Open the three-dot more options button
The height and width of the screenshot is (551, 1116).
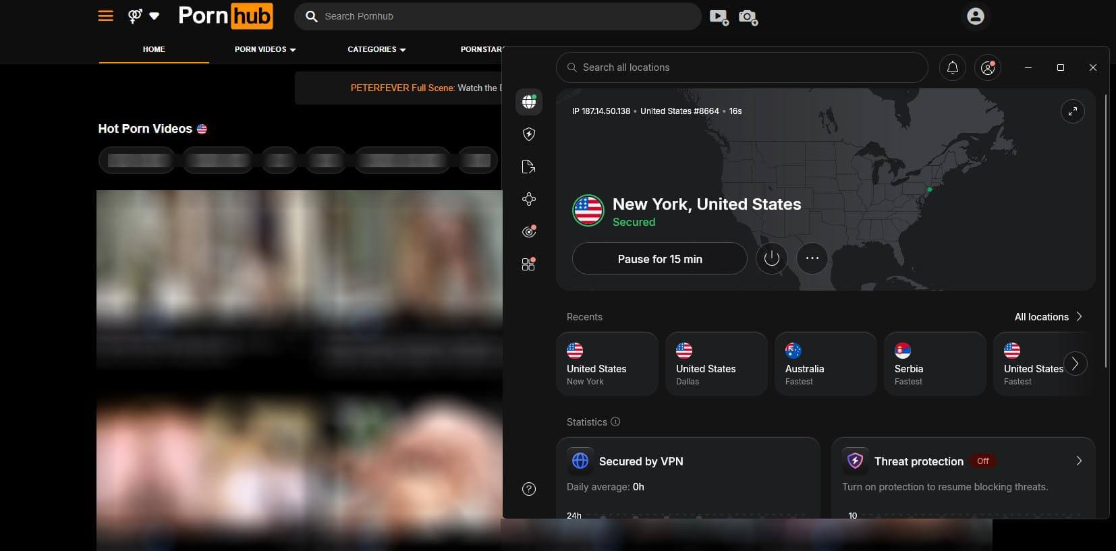812,258
